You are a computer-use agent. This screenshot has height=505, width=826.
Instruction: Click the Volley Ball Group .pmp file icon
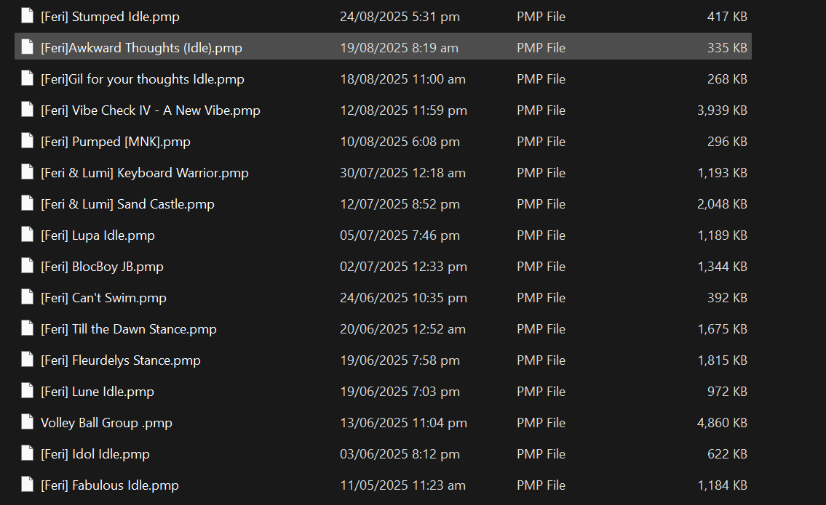28,422
